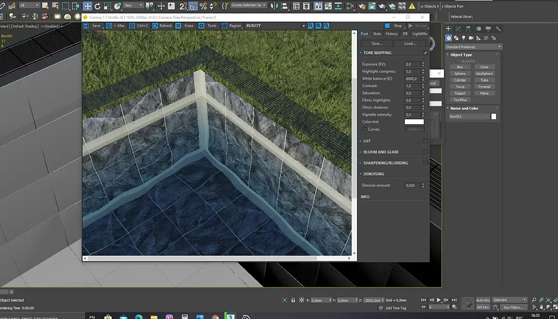Toggle Angle Snap in main toolbar
The image size is (558, 319).
point(193,6)
